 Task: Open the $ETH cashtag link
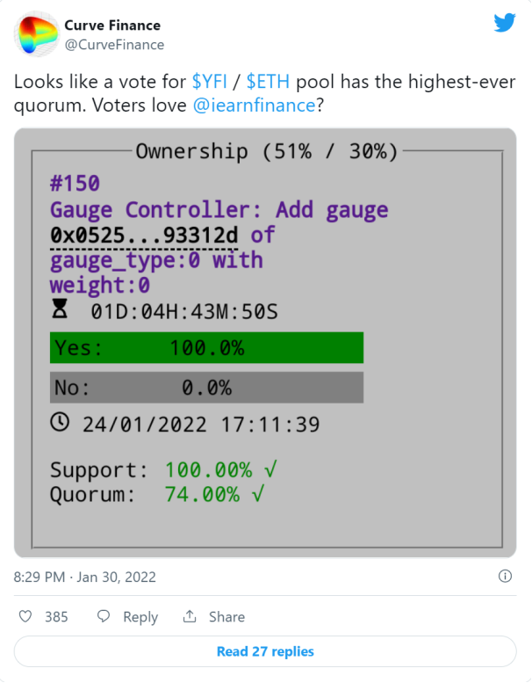pos(268,82)
